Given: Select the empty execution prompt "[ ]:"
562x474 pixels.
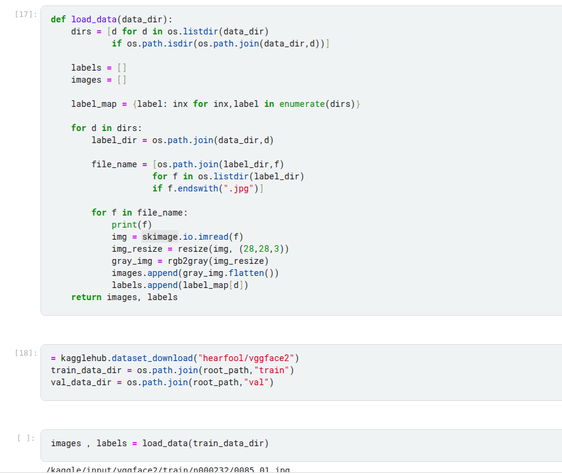Looking at the screenshot, I should [x=26, y=438].
